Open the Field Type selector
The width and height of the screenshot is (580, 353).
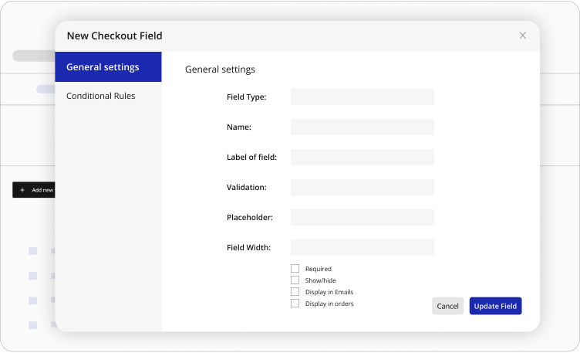tap(362, 97)
